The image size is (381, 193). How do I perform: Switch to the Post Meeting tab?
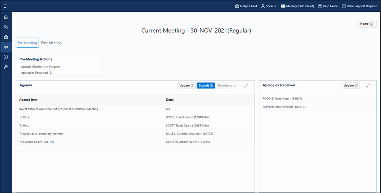51,43
